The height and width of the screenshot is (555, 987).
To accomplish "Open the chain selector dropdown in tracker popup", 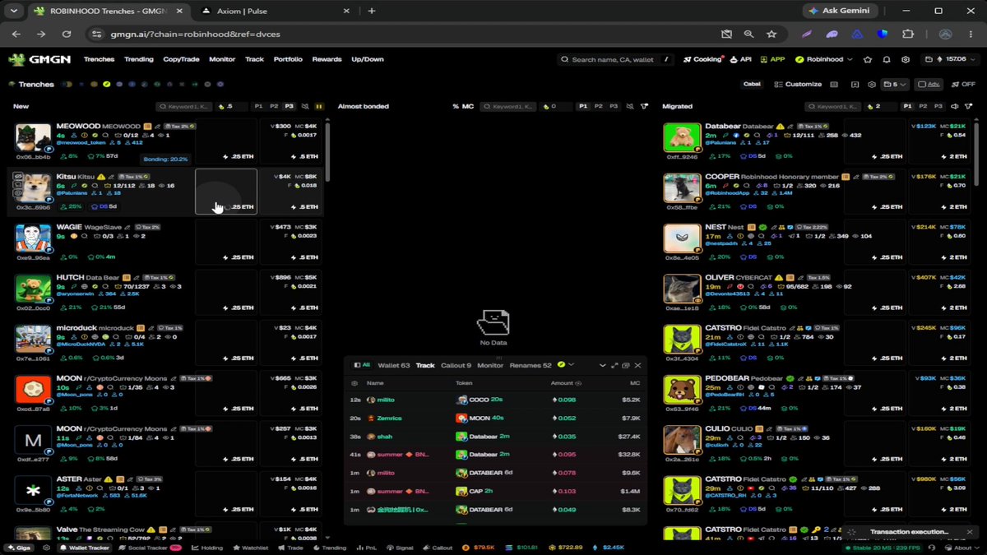I will coord(566,365).
